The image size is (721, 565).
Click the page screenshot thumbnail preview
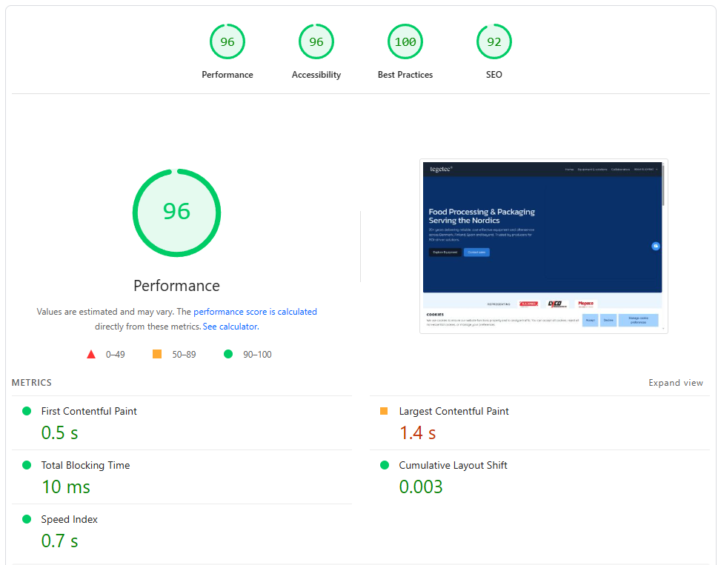pos(543,247)
